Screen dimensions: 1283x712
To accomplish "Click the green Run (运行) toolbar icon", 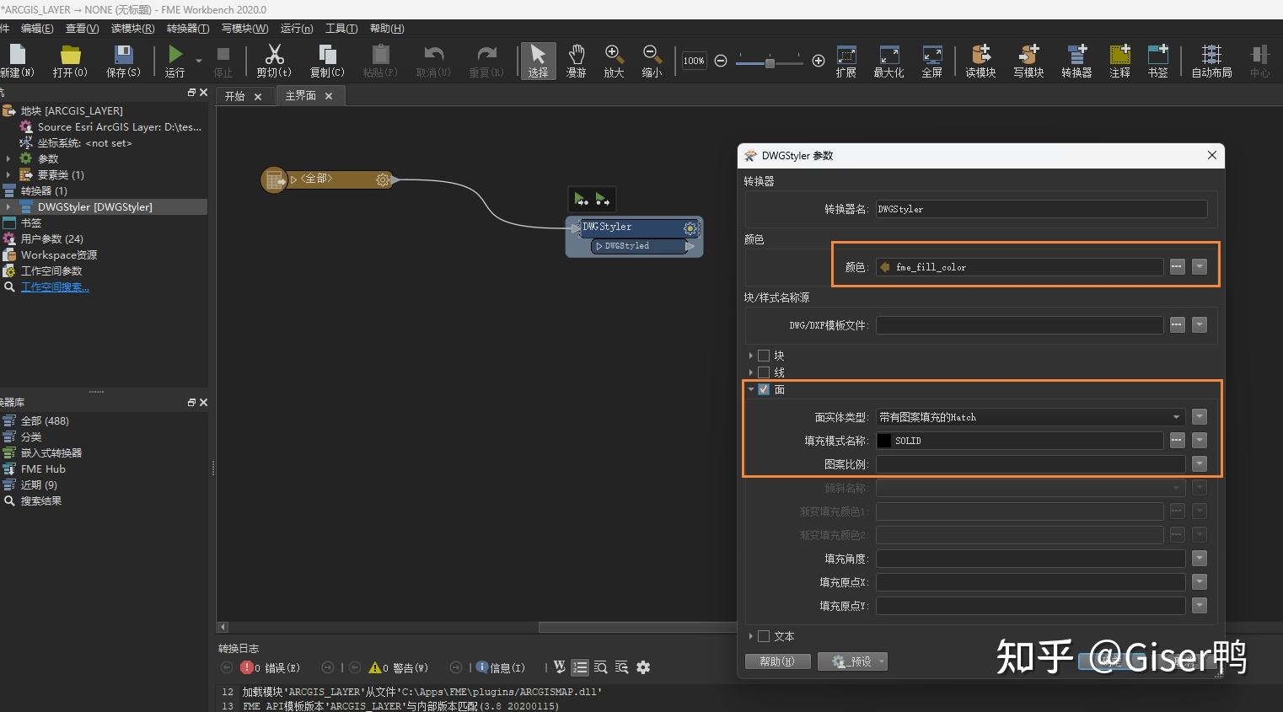I will coord(174,56).
